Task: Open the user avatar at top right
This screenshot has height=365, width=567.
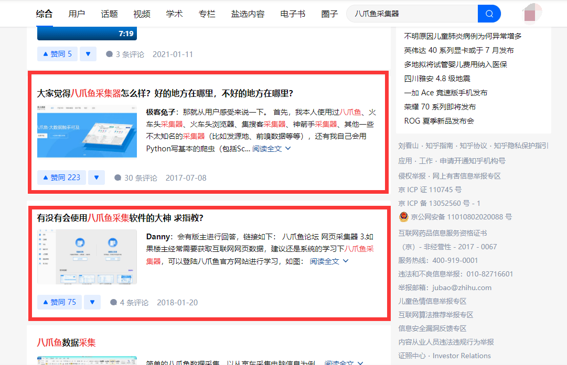Action: (x=532, y=14)
